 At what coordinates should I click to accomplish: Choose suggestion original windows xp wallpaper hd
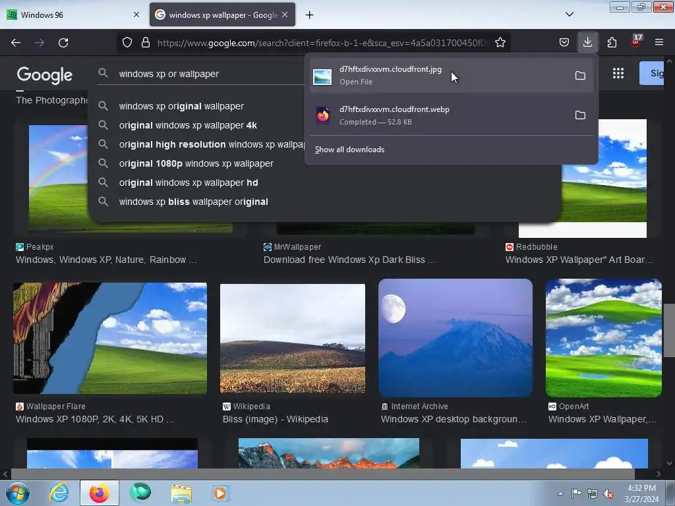coord(189,183)
